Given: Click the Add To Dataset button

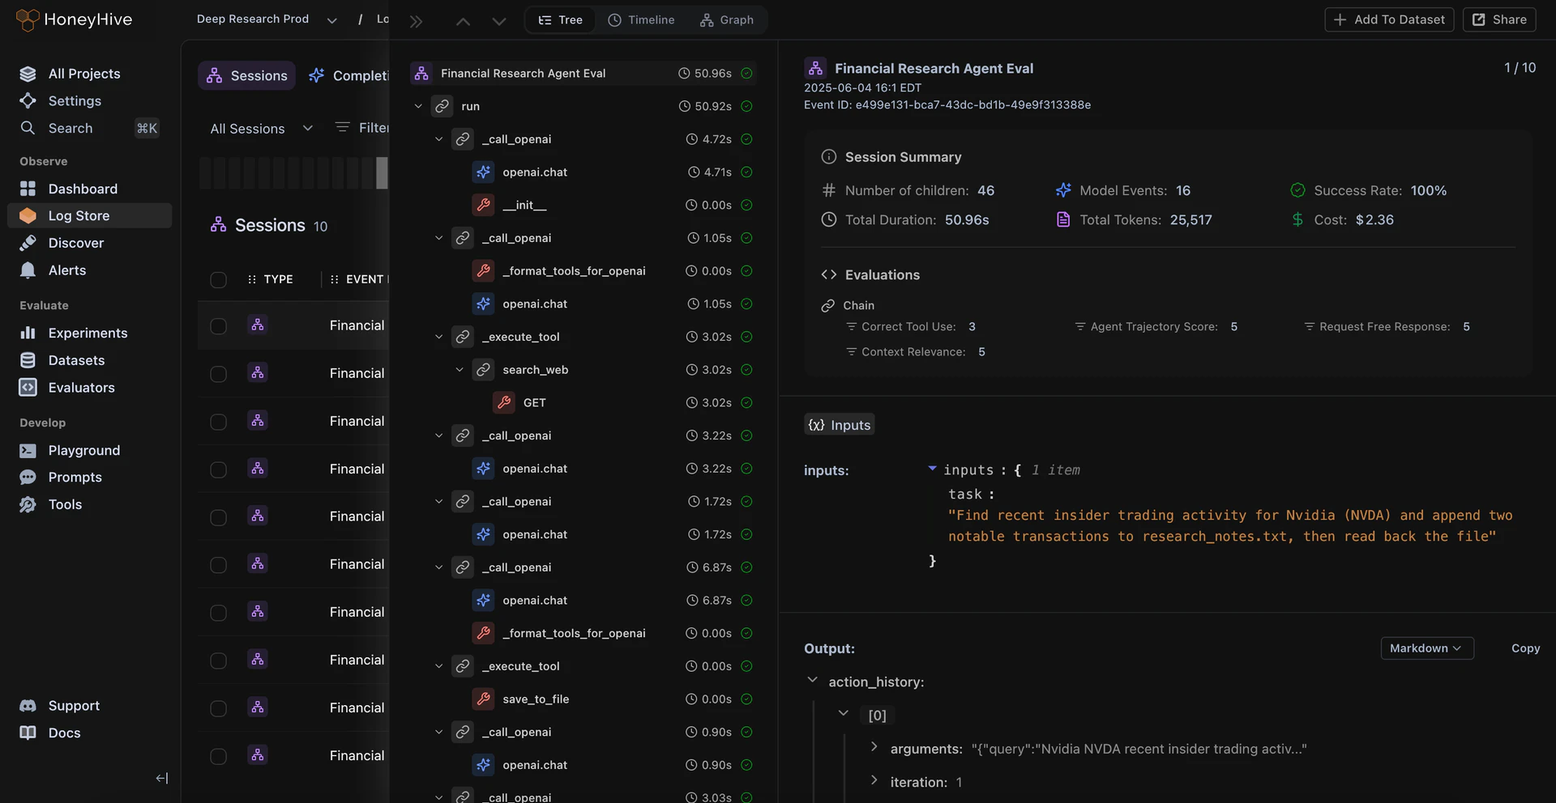Looking at the screenshot, I should [1388, 19].
